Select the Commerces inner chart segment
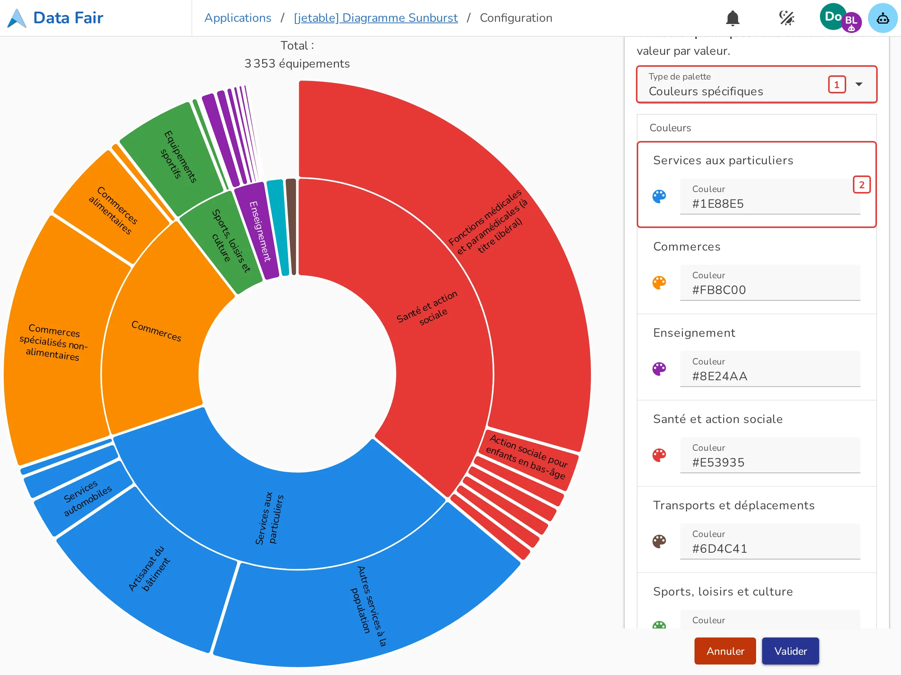Screen dimensions: 901x675 156,330
